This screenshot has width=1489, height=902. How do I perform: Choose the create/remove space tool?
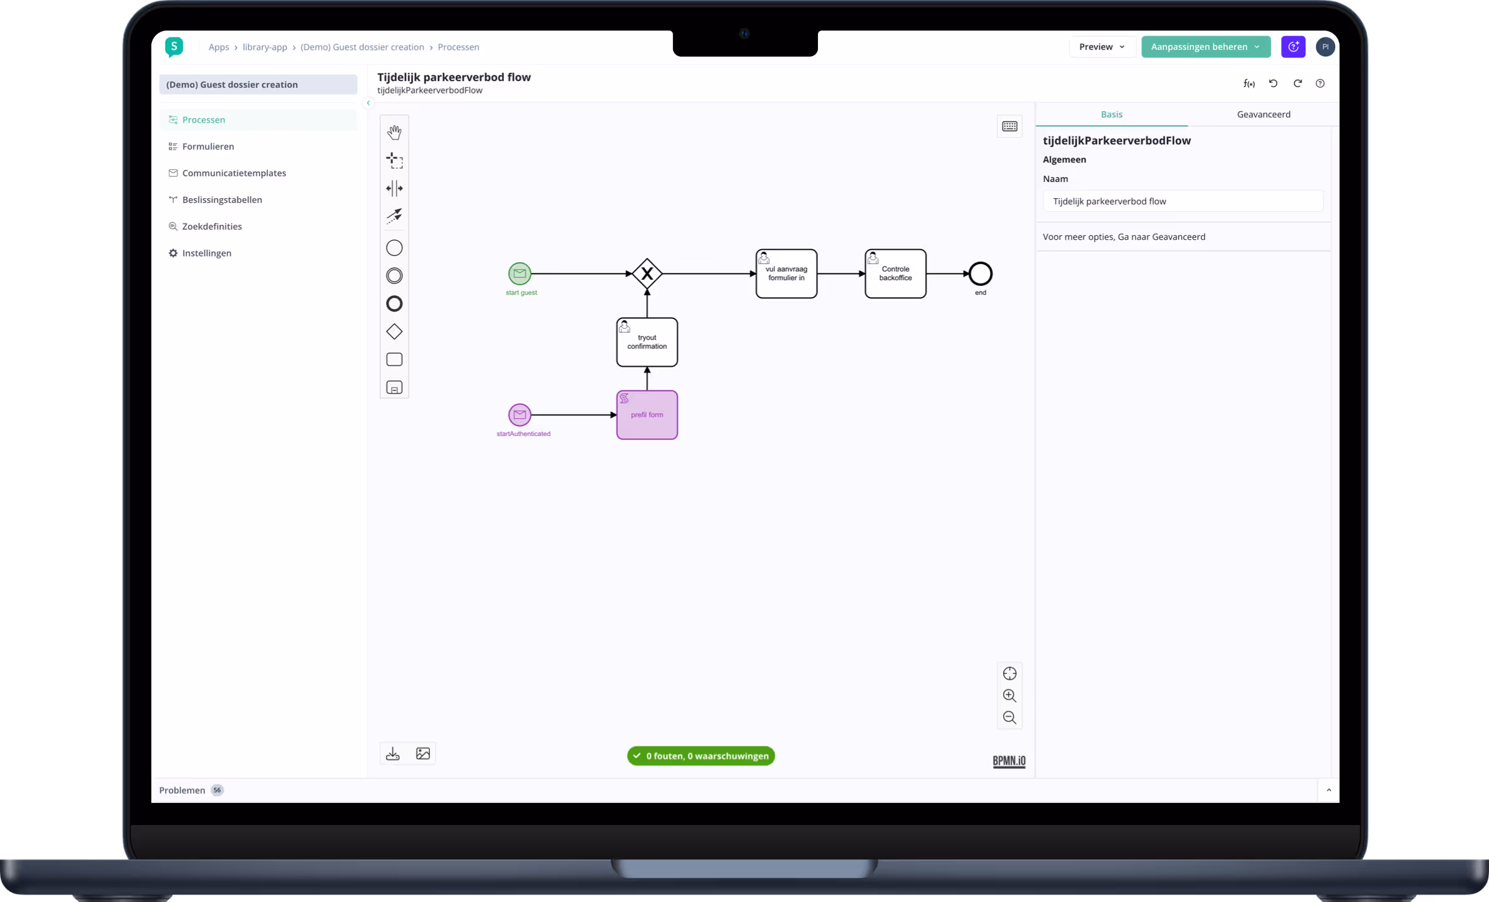coord(394,188)
